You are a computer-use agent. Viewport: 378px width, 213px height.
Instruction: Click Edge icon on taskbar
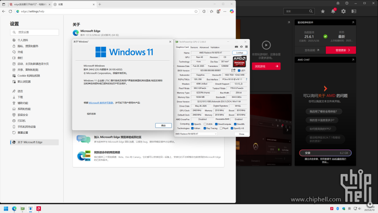[x=14, y=209]
